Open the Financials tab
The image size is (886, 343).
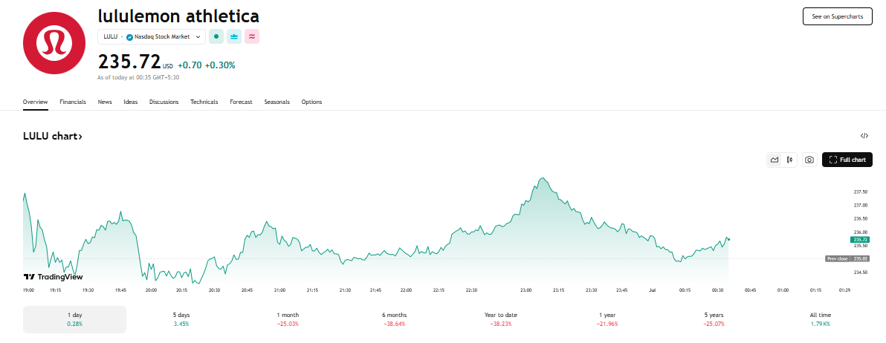coord(73,102)
